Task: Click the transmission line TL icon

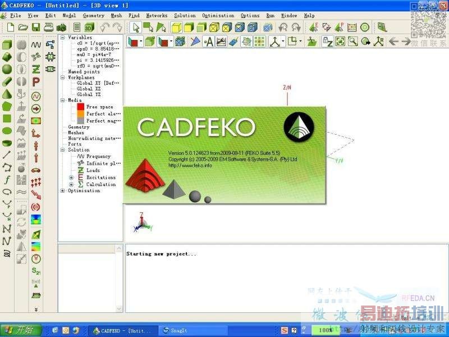Action: (x=51, y=69)
